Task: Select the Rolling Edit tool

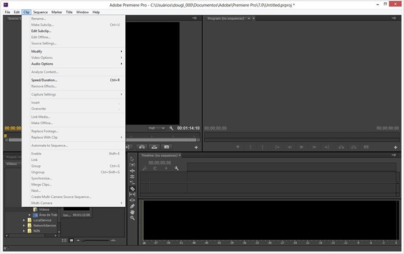Action: click(x=132, y=177)
